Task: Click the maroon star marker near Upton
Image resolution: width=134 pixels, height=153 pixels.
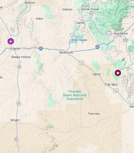Action: coord(118,73)
